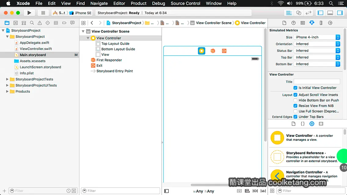Toggle the Debug area visibility

(x=330, y=13)
